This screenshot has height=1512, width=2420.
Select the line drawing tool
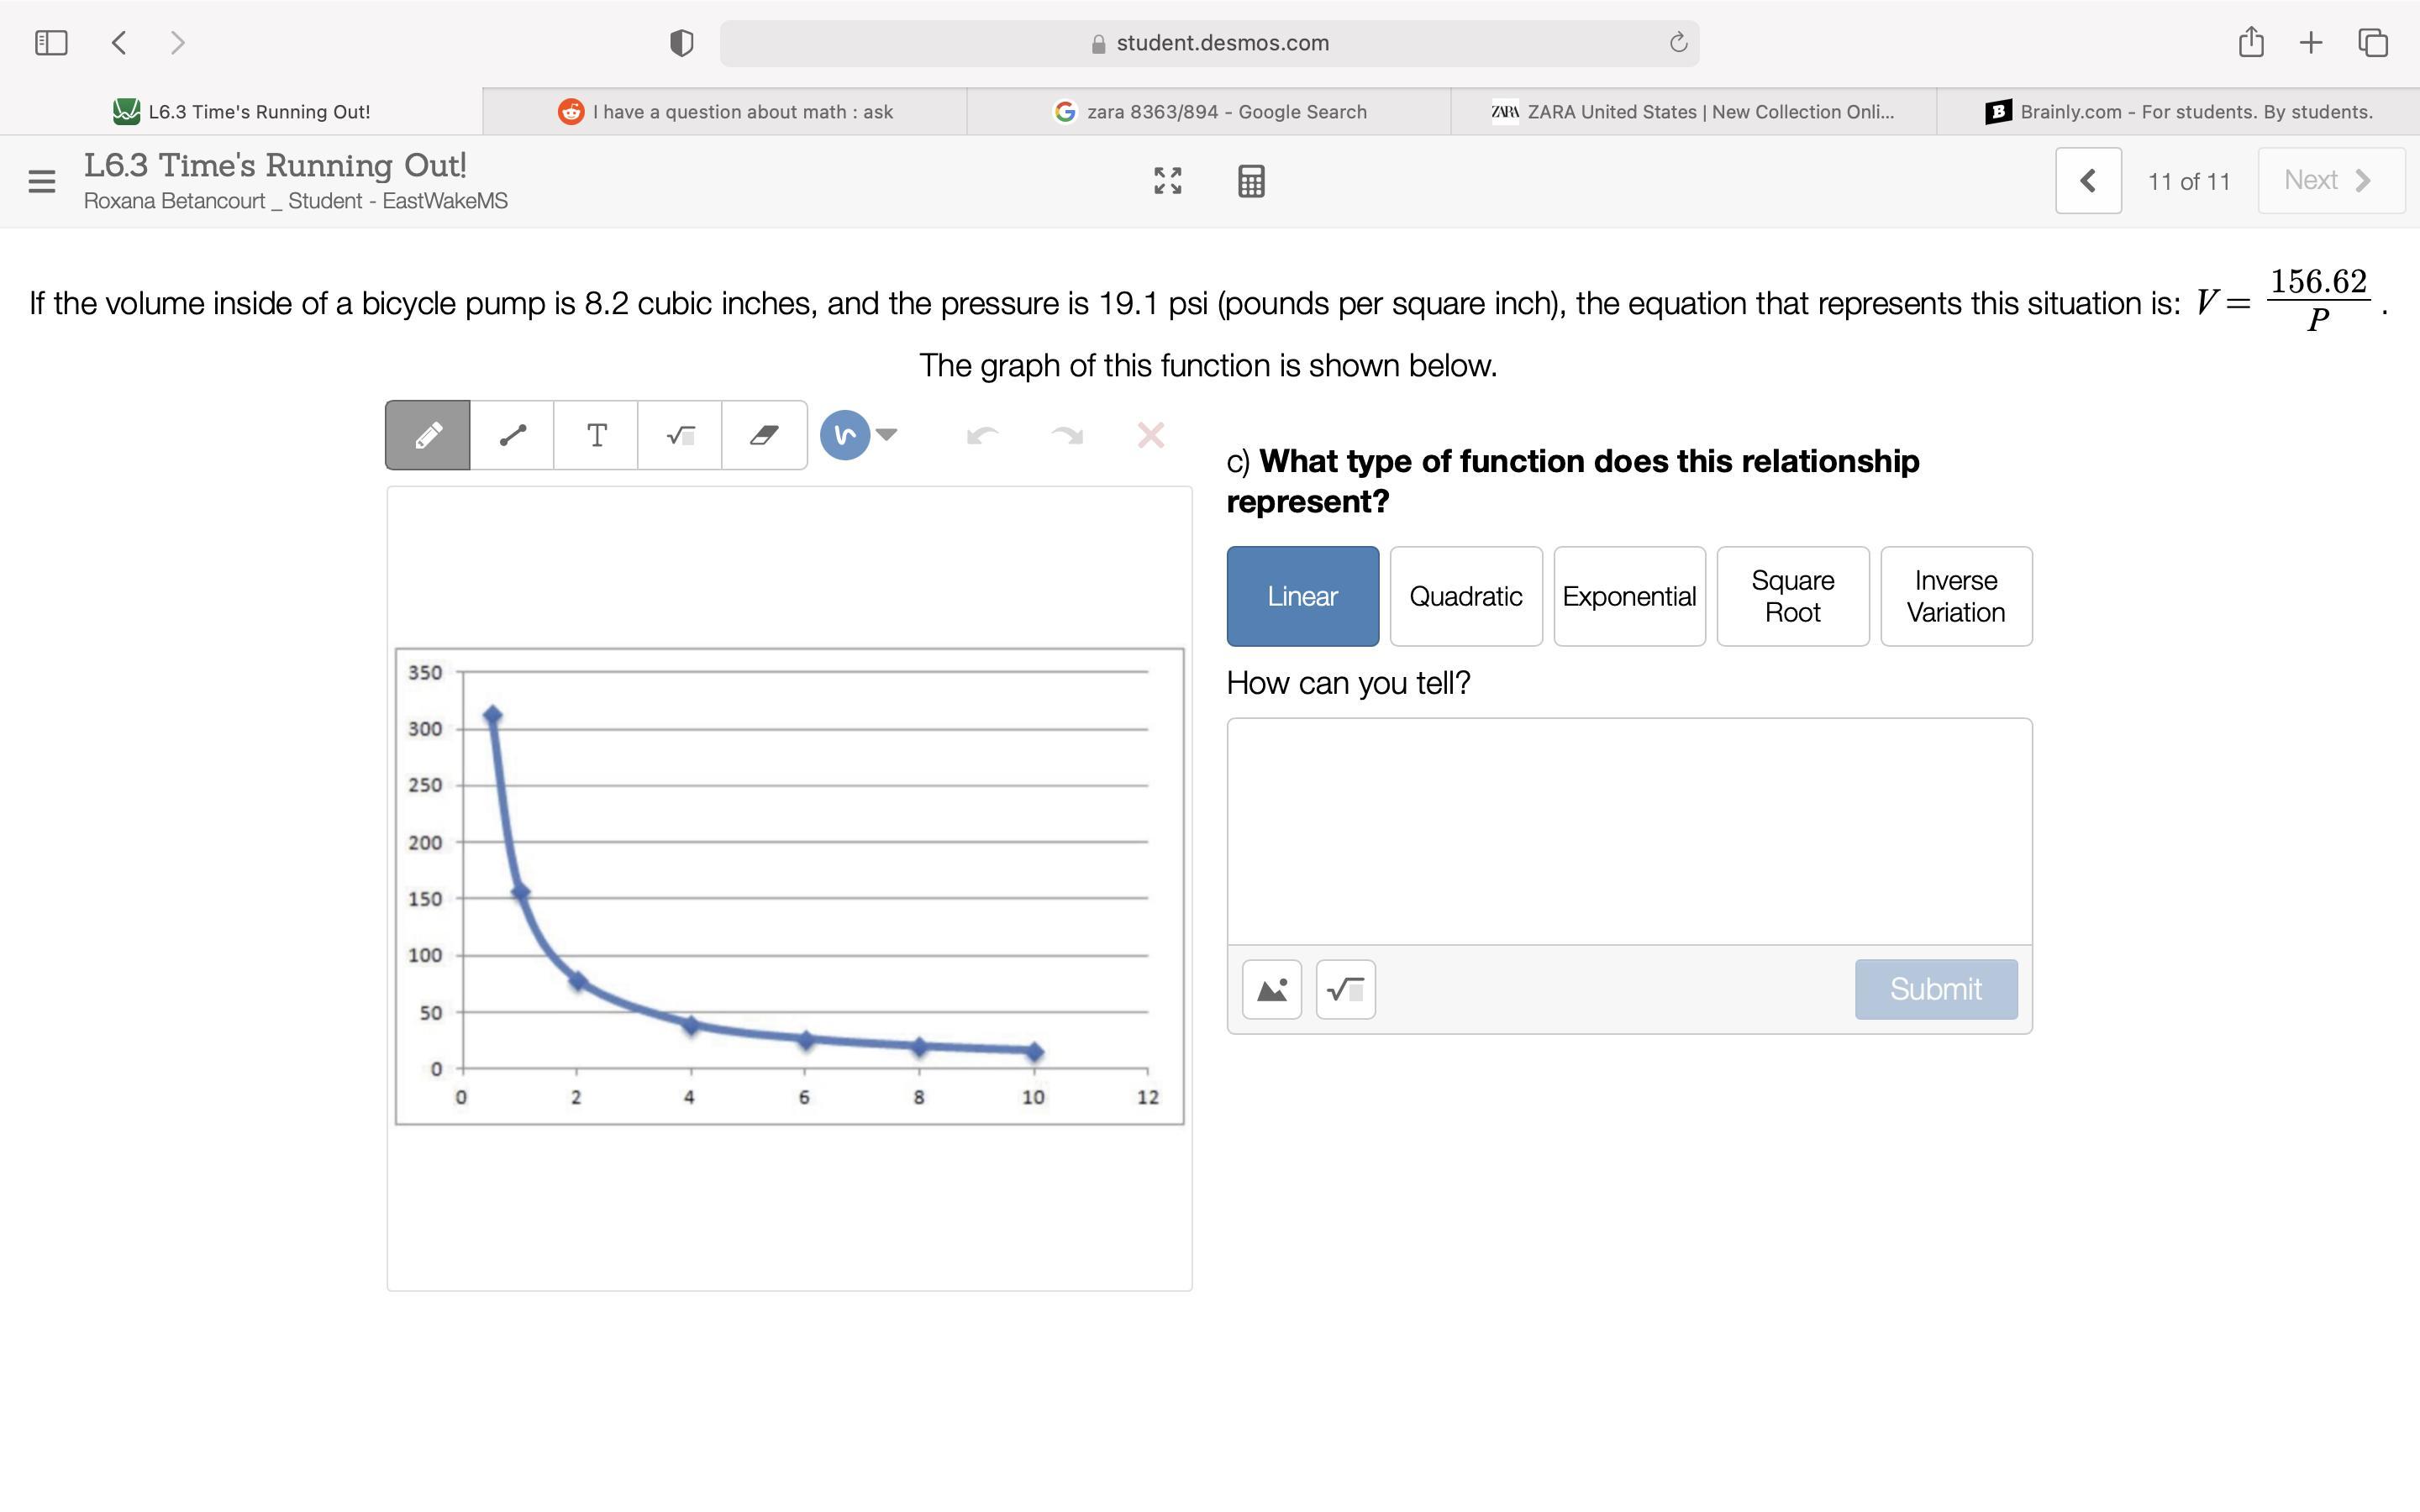pos(512,435)
